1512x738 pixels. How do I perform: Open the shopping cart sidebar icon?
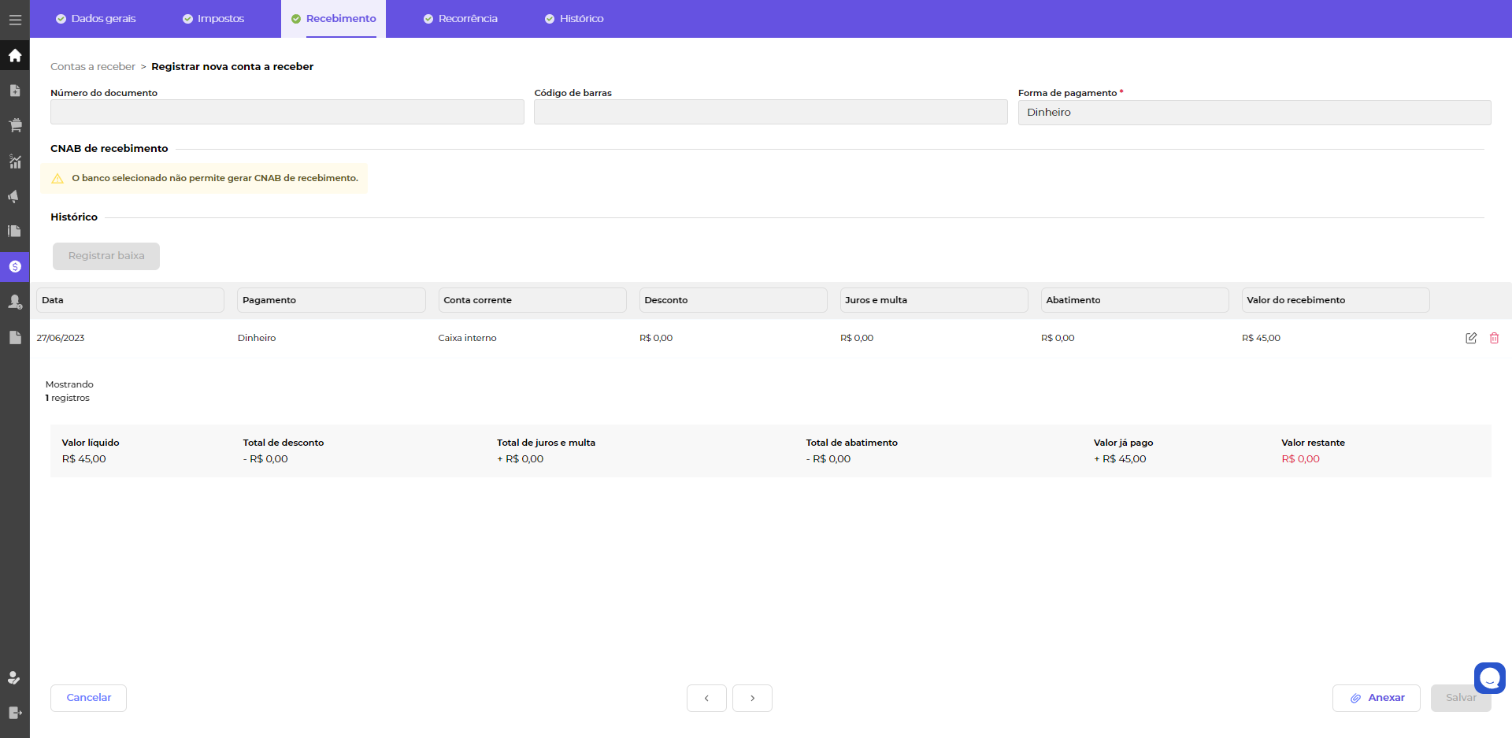[x=15, y=125]
